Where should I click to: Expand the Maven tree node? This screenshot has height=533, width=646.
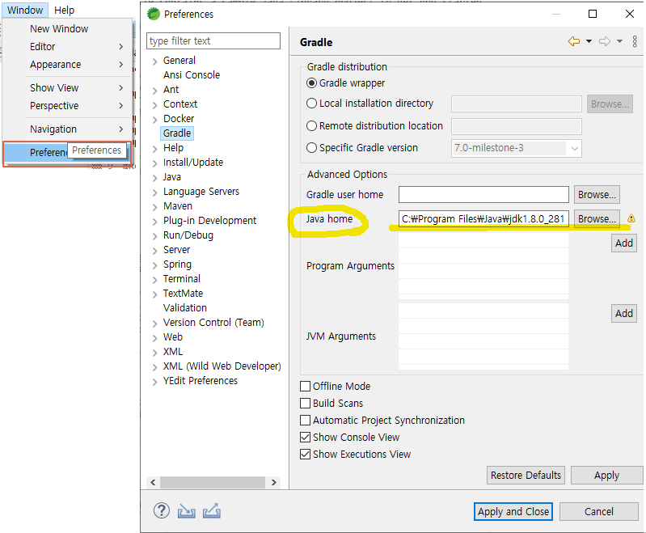pos(155,207)
